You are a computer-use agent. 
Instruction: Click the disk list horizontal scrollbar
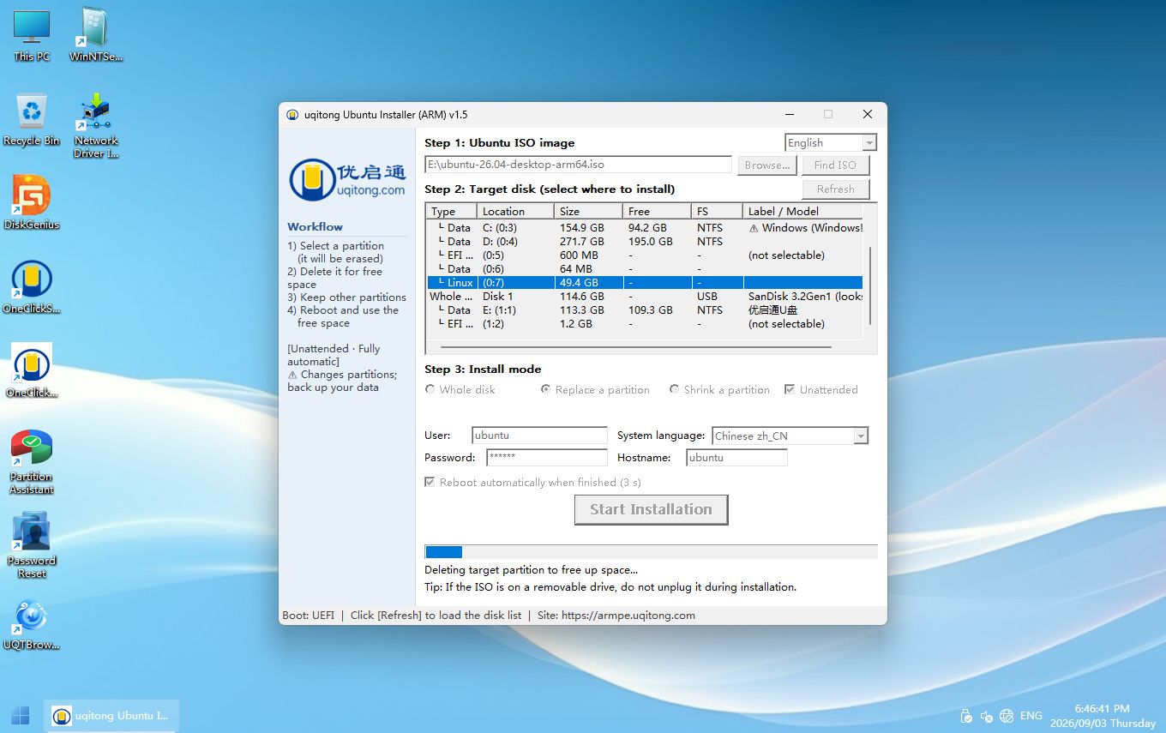pyautogui.click(x=636, y=347)
